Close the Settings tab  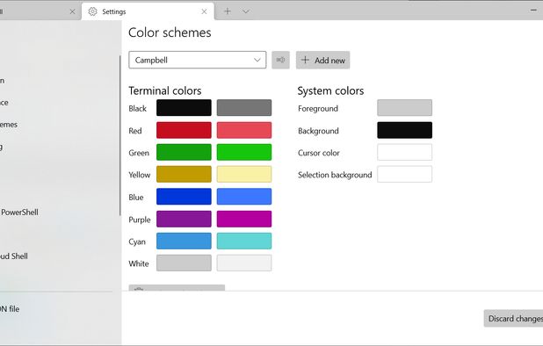[204, 11]
